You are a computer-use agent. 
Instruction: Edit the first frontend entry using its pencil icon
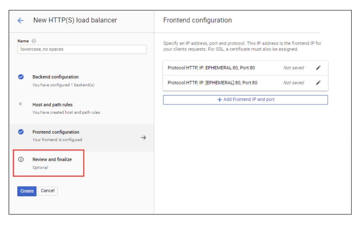pyautogui.click(x=318, y=68)
